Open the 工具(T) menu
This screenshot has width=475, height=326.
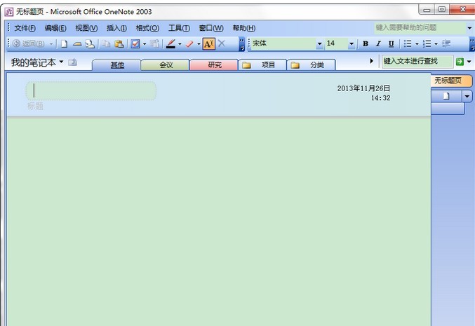coord(179,28)
